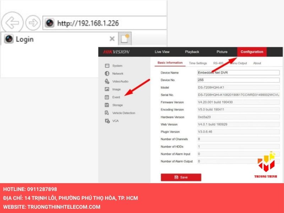284x213 pixels.
Task: Click the VCA sidebar icon
Action: (x=107, y=121)
